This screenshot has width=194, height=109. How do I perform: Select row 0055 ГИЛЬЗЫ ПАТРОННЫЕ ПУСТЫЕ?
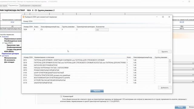[96, 68]
